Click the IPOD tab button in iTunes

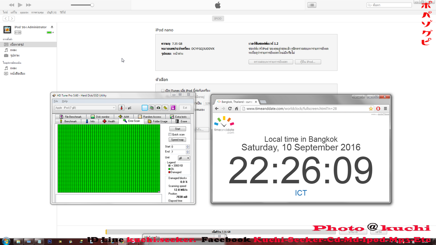[218, 19]
